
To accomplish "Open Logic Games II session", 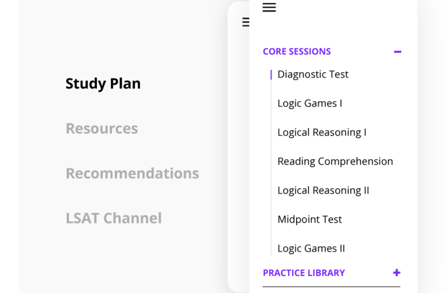I will 311,248.
